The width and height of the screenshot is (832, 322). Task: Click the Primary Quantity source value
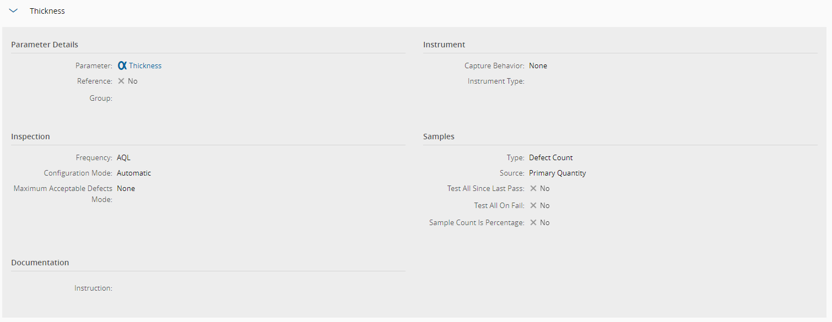point(558,173)
